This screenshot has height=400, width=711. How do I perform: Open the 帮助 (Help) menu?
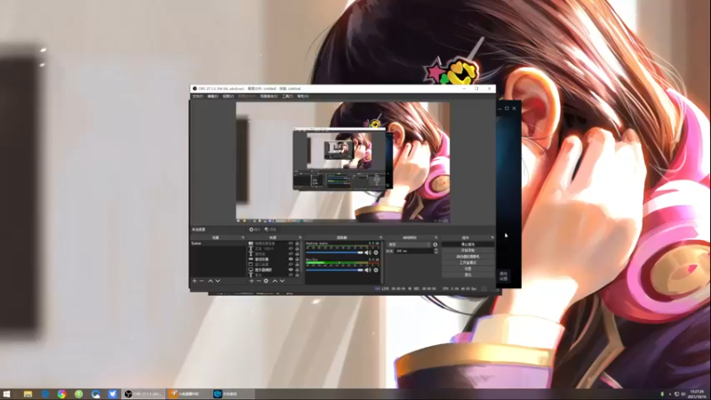(x=303, y=96)
